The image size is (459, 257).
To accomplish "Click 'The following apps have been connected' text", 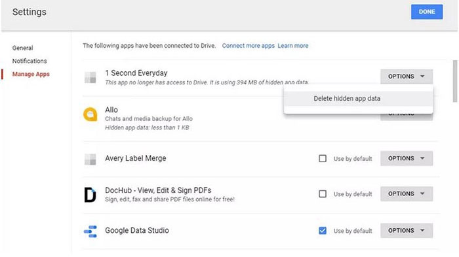I will (x=150, y=46).
